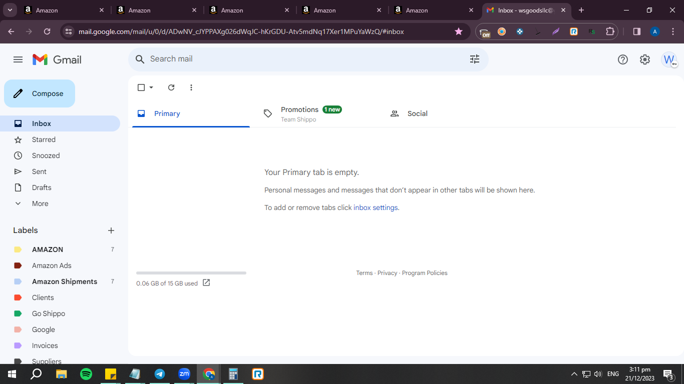Open a new browser tab
684x384 pixels.
pyautogui.click(x=581, y=10)
